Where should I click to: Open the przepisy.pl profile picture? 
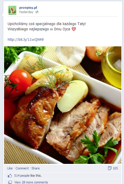[12, 10]
